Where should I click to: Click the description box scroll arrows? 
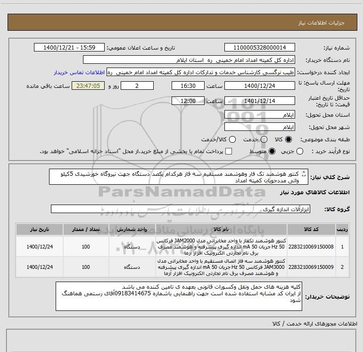[x=304, y=174]
